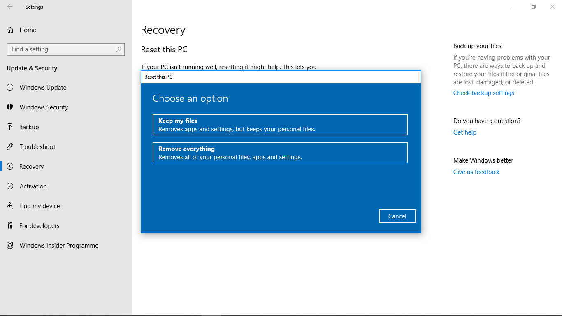Restore down the Settings window
Image resolution: width=562 pixels, height=316 pixels.
(x=534, y=7)
